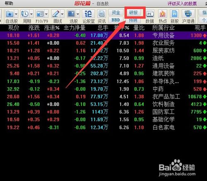Click the 周期 clock icon
Image resolution: width=207 pixels, height=181 pixels.
click(x=25, y=14)
